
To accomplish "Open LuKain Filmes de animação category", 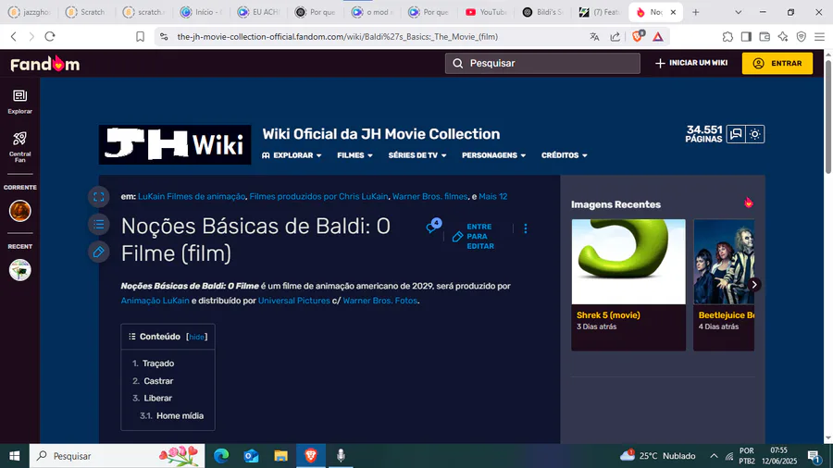I will tap(192, 196).
